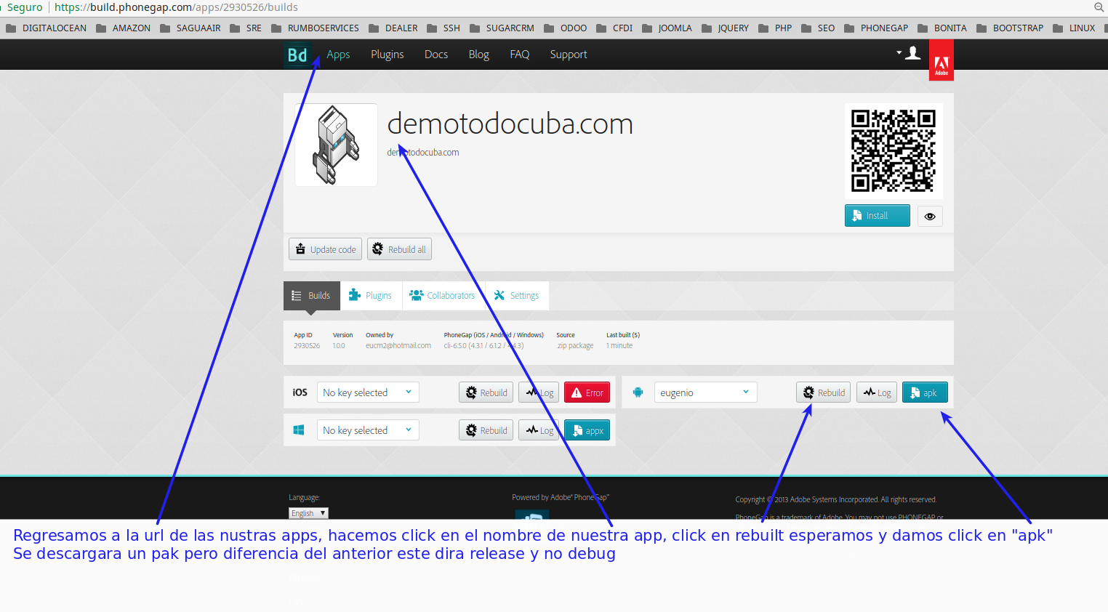Click the browser zoom magnifier icon
Image resolution: width=1108 pixels, height=612 pixels.
click(1099, 7)
